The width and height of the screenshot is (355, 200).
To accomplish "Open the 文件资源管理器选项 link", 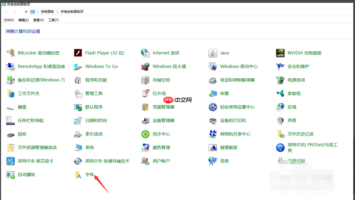I will tap(37, 147).
